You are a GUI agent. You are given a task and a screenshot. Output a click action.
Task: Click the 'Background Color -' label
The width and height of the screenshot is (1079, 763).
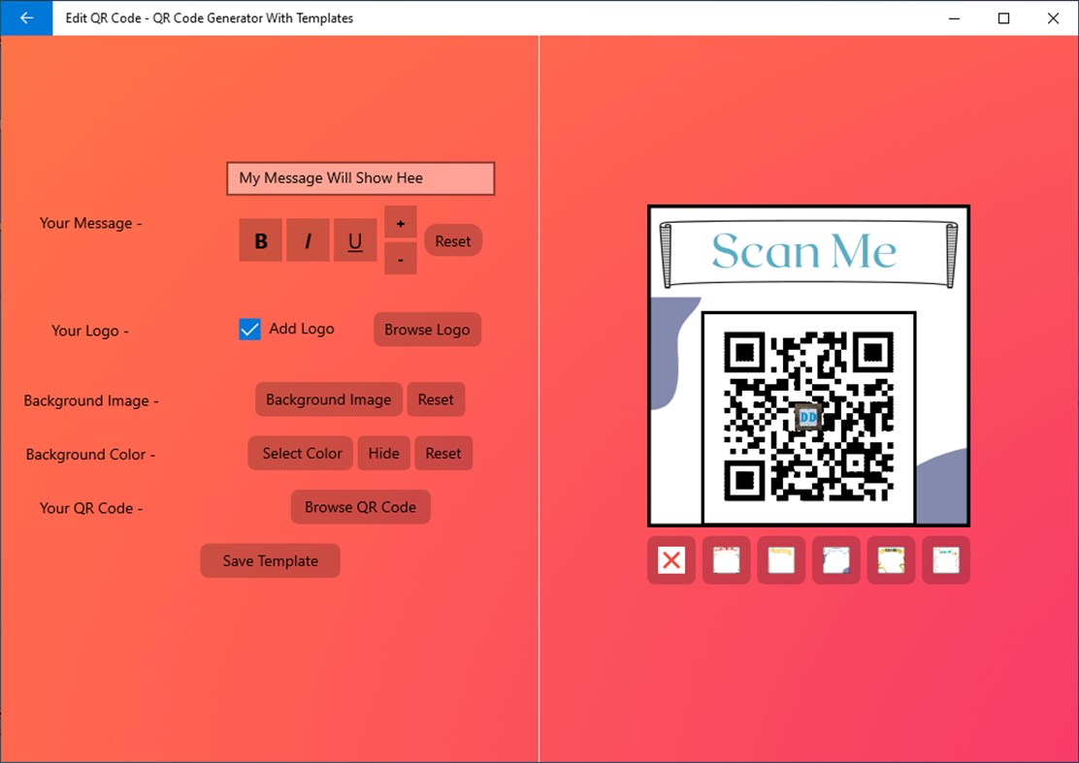(90, 455)
